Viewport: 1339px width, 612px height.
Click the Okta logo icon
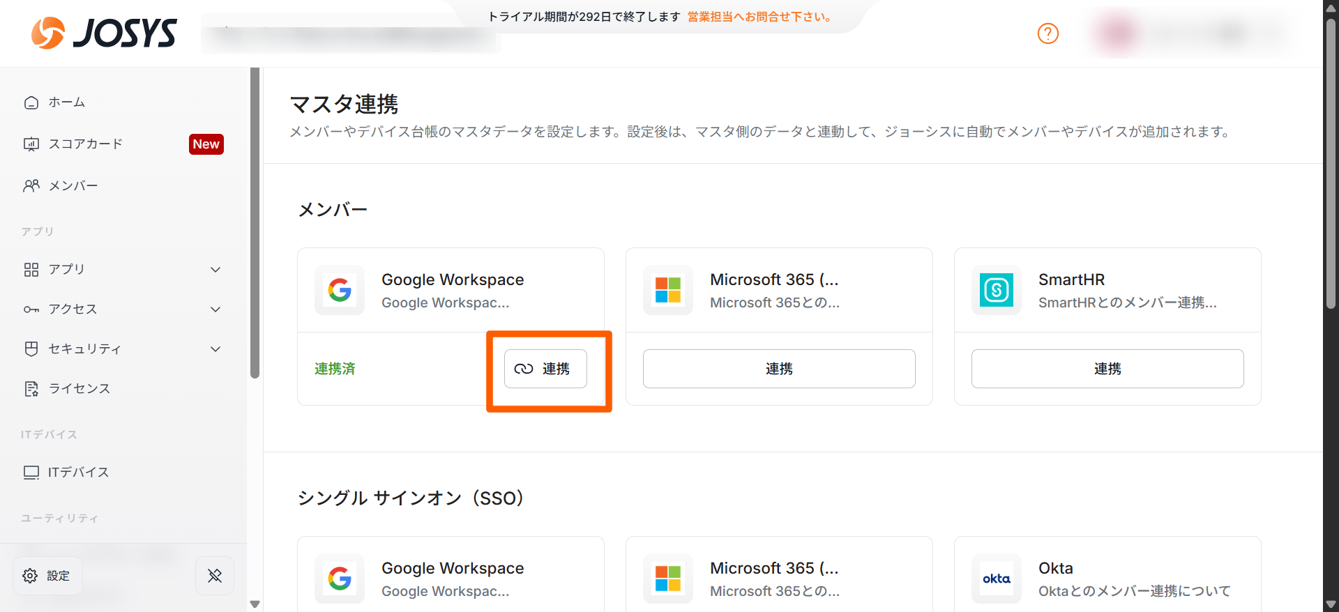pos(997,579)
